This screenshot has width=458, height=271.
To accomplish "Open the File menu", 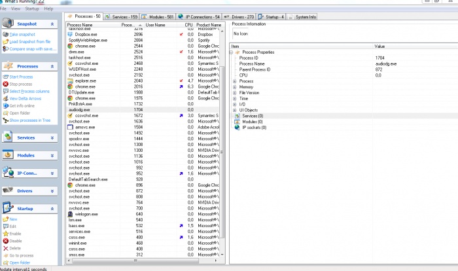I will [x=3, y=9].
